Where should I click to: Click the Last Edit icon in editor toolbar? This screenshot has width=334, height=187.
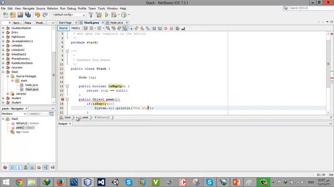[x=86, y=28]
